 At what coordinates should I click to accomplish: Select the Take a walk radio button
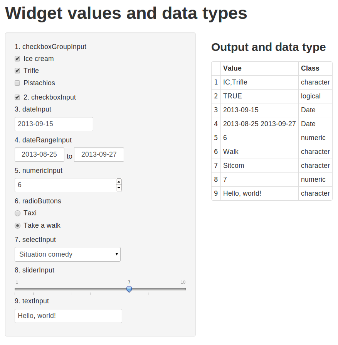click(x=17, y=225)
